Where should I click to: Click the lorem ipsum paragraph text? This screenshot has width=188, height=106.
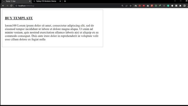pos(52,32)
